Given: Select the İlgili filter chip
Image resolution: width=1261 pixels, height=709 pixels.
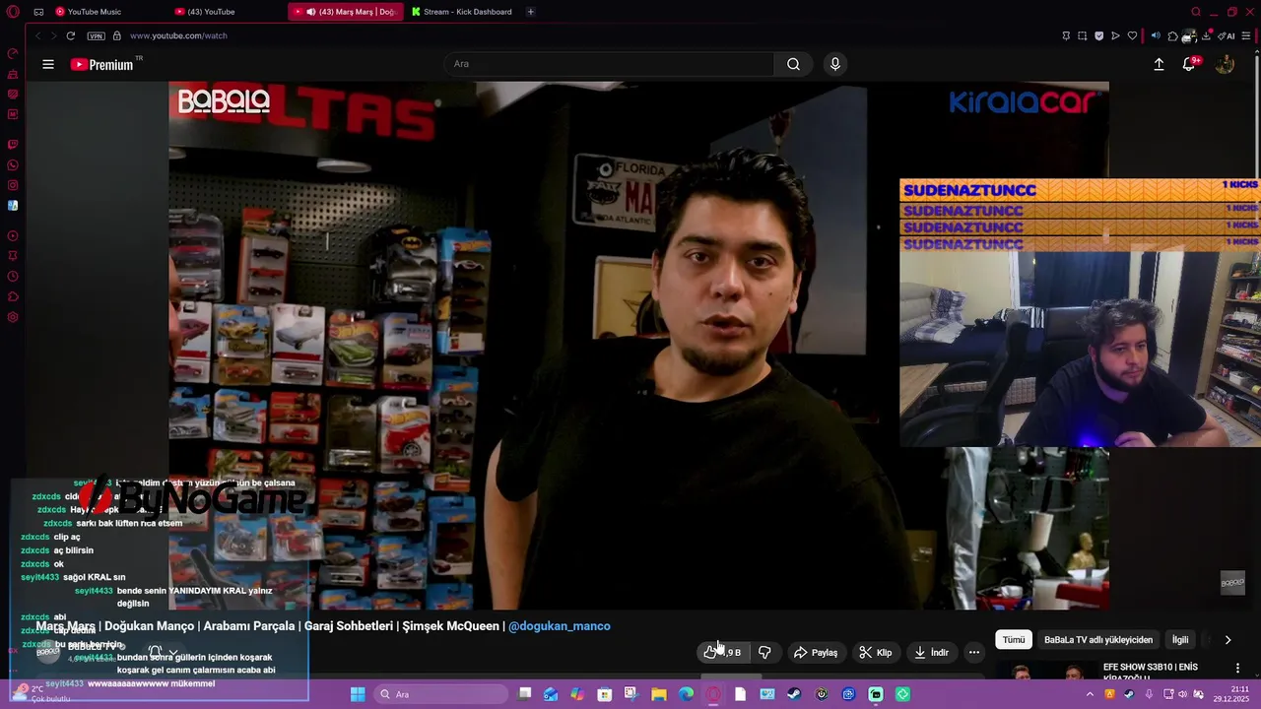Looking at the screenshot, I should 1180,640.
